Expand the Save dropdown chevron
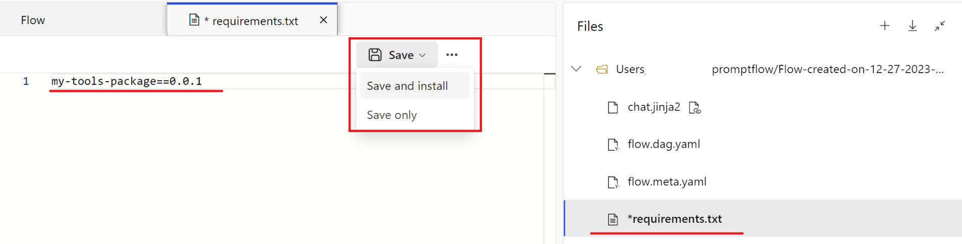The width and height of the screenshot is (962, 244). (x=422, y=55)
